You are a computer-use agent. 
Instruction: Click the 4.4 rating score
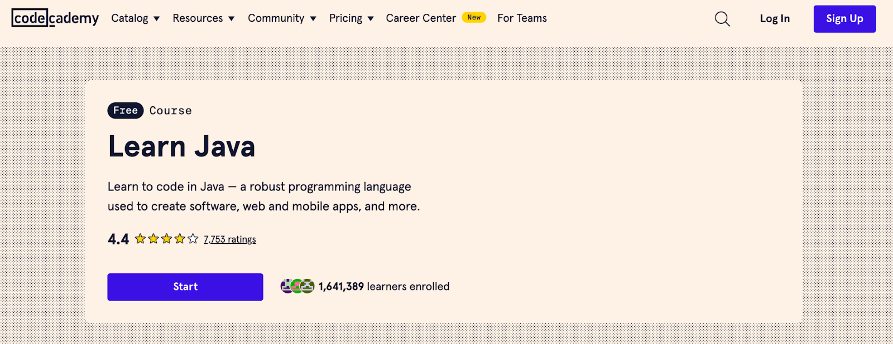(x=118, y=239)
